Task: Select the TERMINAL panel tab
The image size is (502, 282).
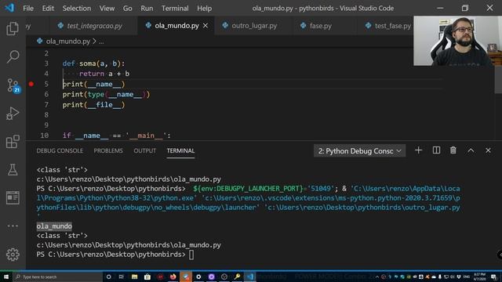Action: click(180, 150)
